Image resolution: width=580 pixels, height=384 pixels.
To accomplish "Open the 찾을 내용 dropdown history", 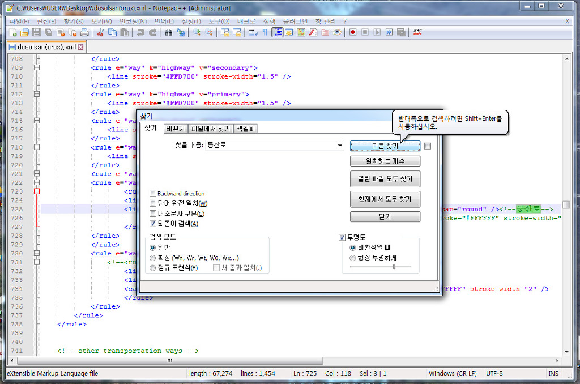I will [340, 146].
